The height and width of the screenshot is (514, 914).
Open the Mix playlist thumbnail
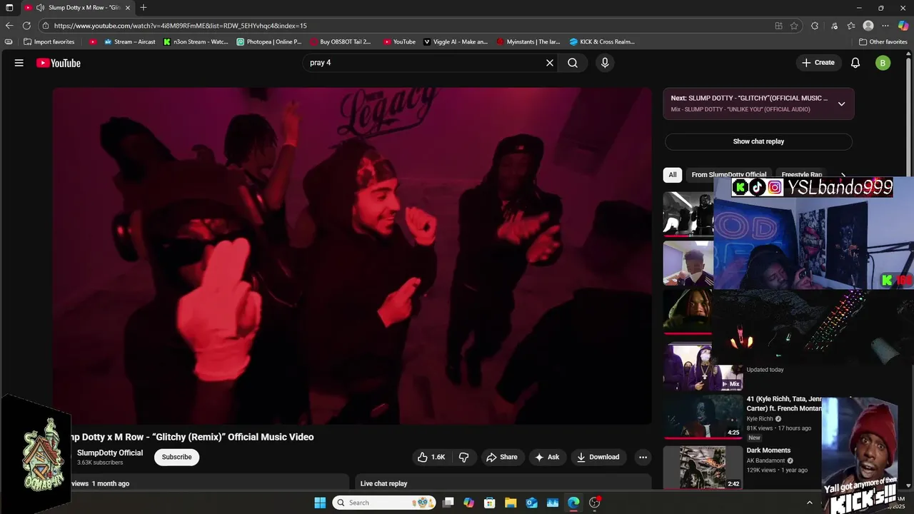coord(703,367)
